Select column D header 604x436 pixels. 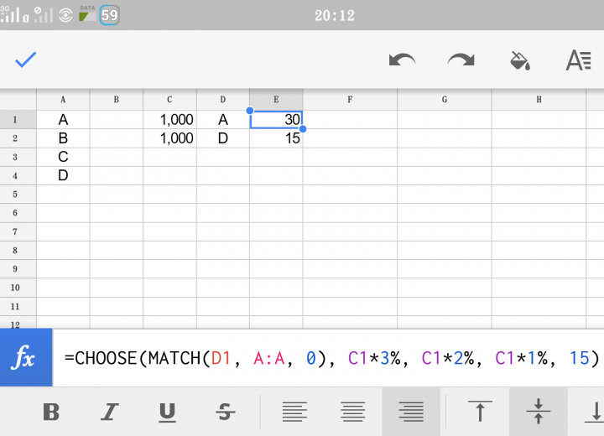[x=223, y=100]
